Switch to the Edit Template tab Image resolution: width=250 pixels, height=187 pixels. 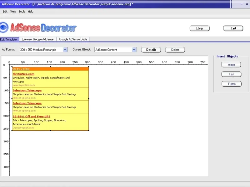(x=9, y=40)
